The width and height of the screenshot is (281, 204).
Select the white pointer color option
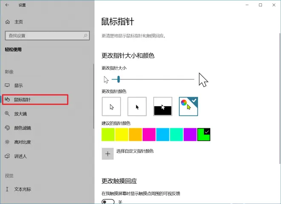pyautogui.click(x=111, y=106)
